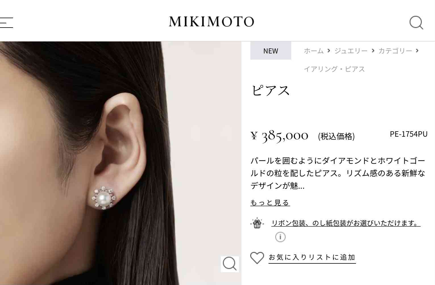Open the ホーム breadcrumb link
Screen dimensions: 435x285
[x=314, y=51]
